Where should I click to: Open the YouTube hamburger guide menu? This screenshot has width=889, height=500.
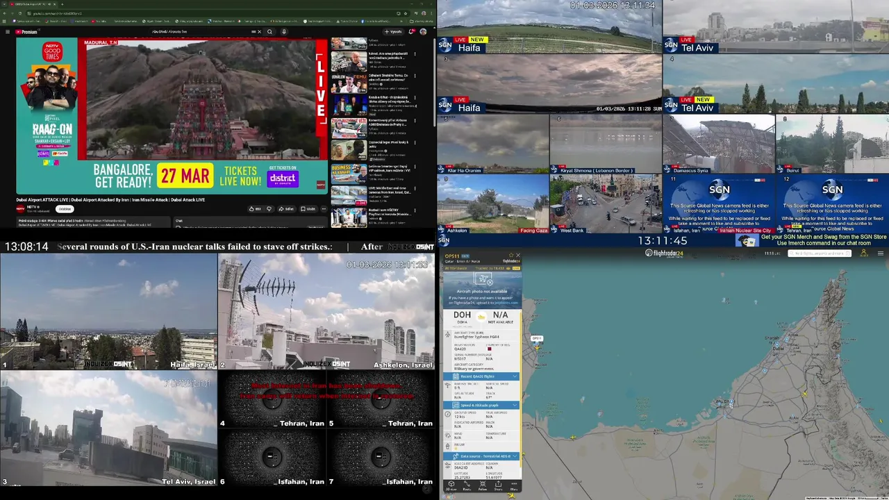(8, 31)
